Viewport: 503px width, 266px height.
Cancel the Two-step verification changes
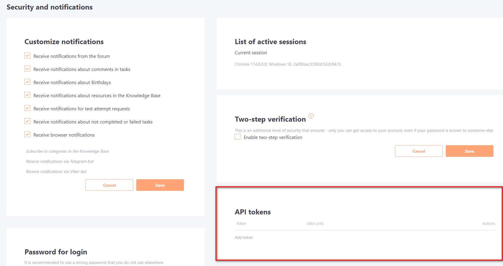click(419, 151)
